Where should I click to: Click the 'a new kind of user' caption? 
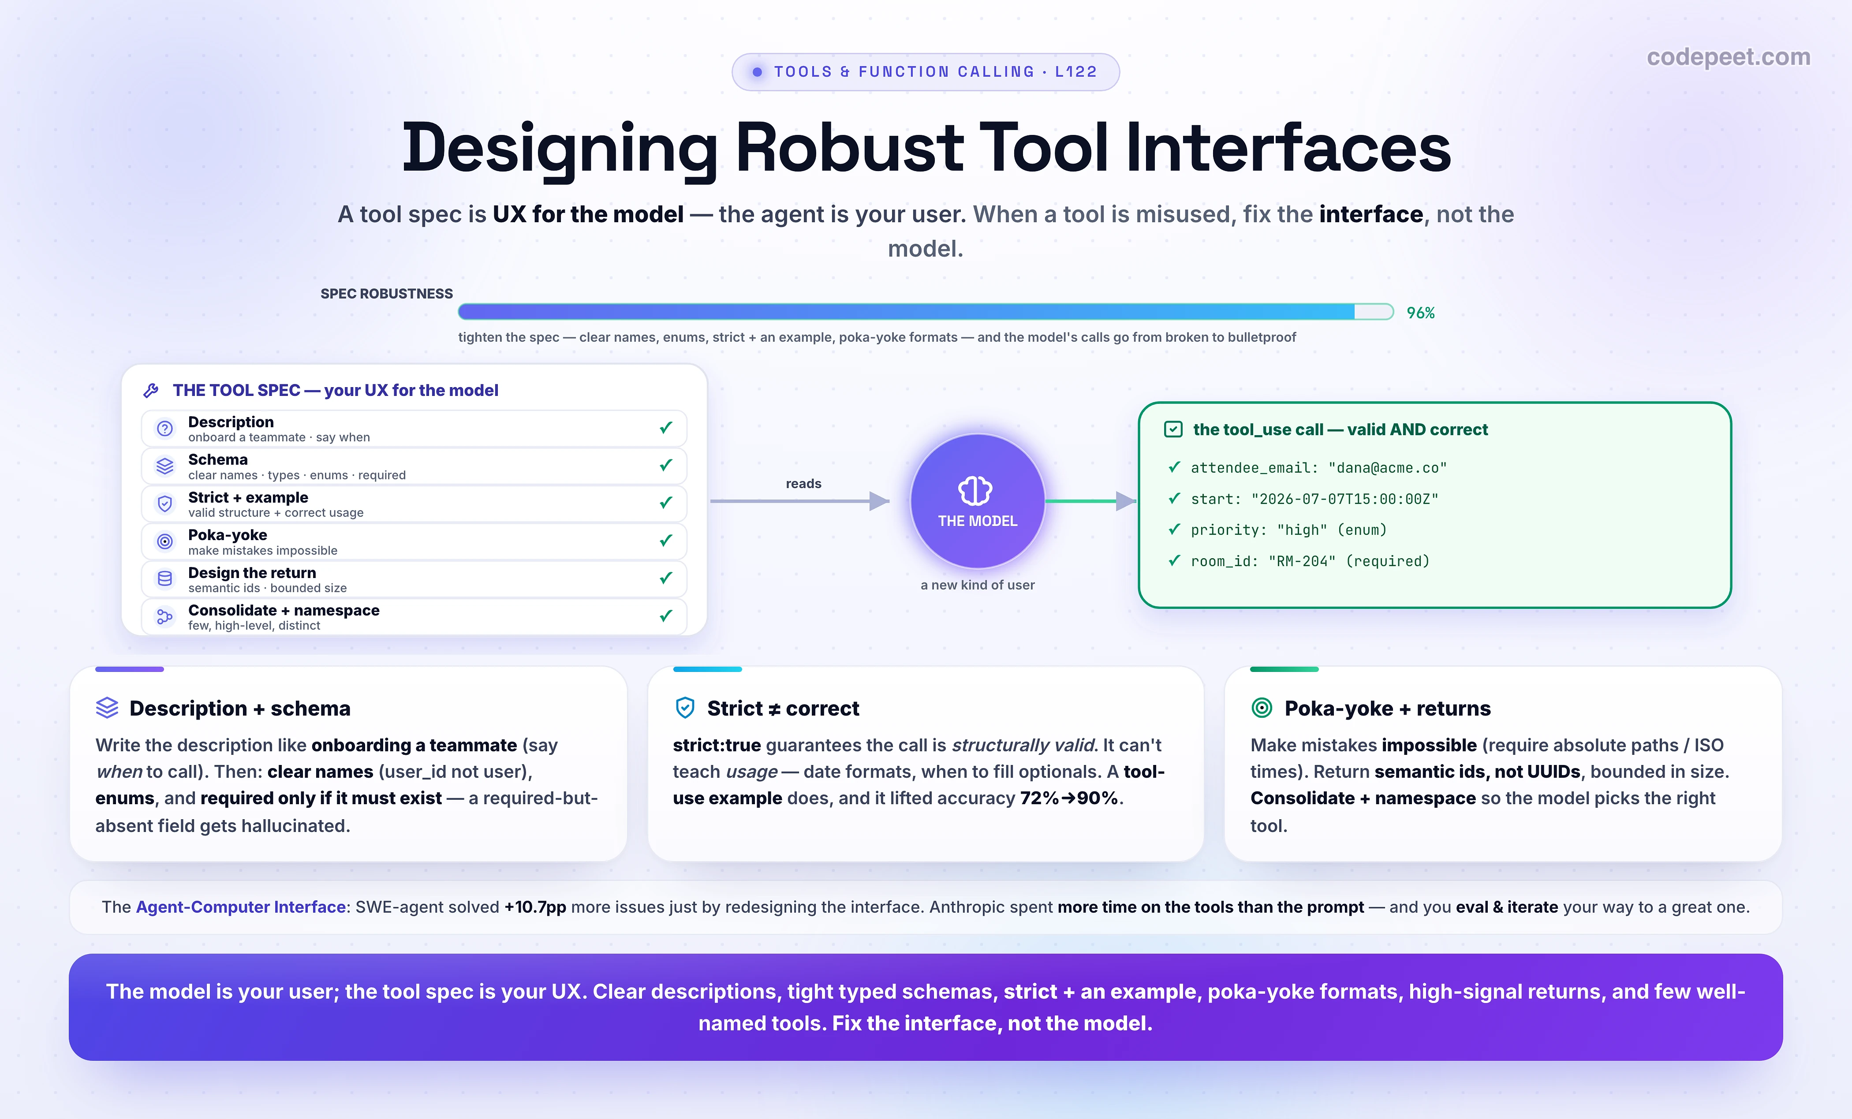pyautogui.click(x=977, y=585)
